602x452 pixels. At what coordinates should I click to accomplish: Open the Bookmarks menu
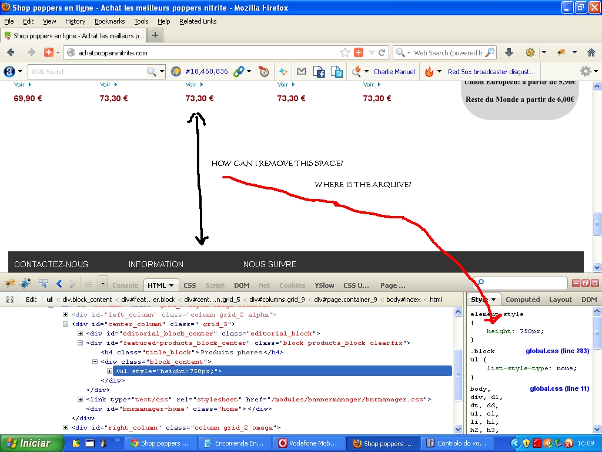point(110,21)
